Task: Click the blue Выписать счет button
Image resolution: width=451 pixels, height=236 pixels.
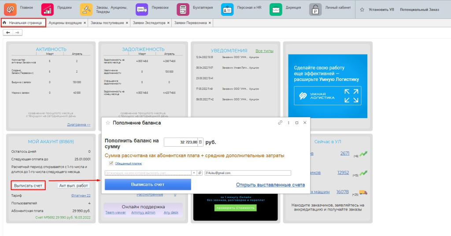Action: [148, 184]
